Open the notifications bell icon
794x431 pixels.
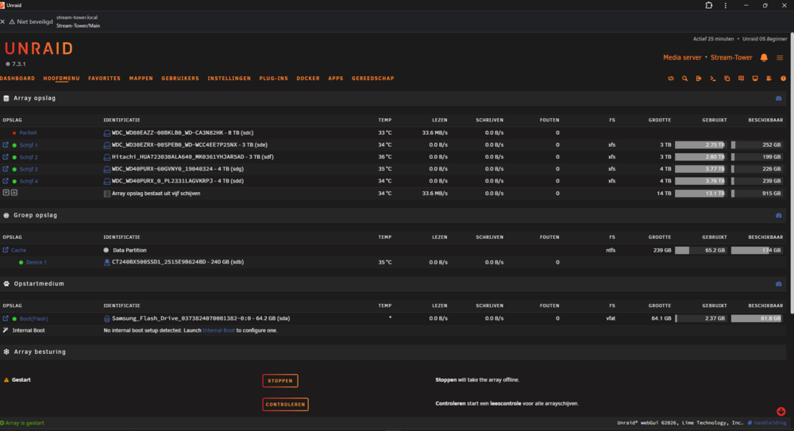(764, 58)
